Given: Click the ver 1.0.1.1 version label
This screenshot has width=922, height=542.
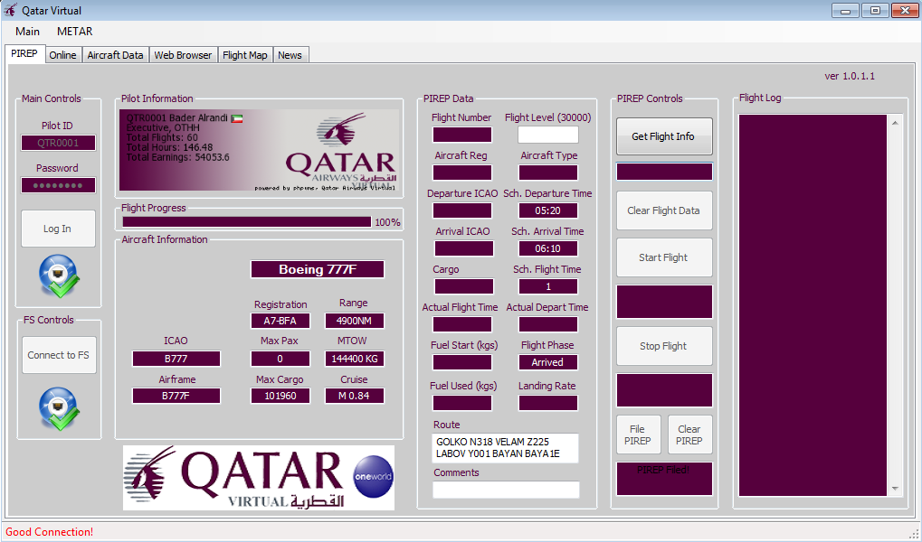Looking at the screenshot, I should 850,76.
